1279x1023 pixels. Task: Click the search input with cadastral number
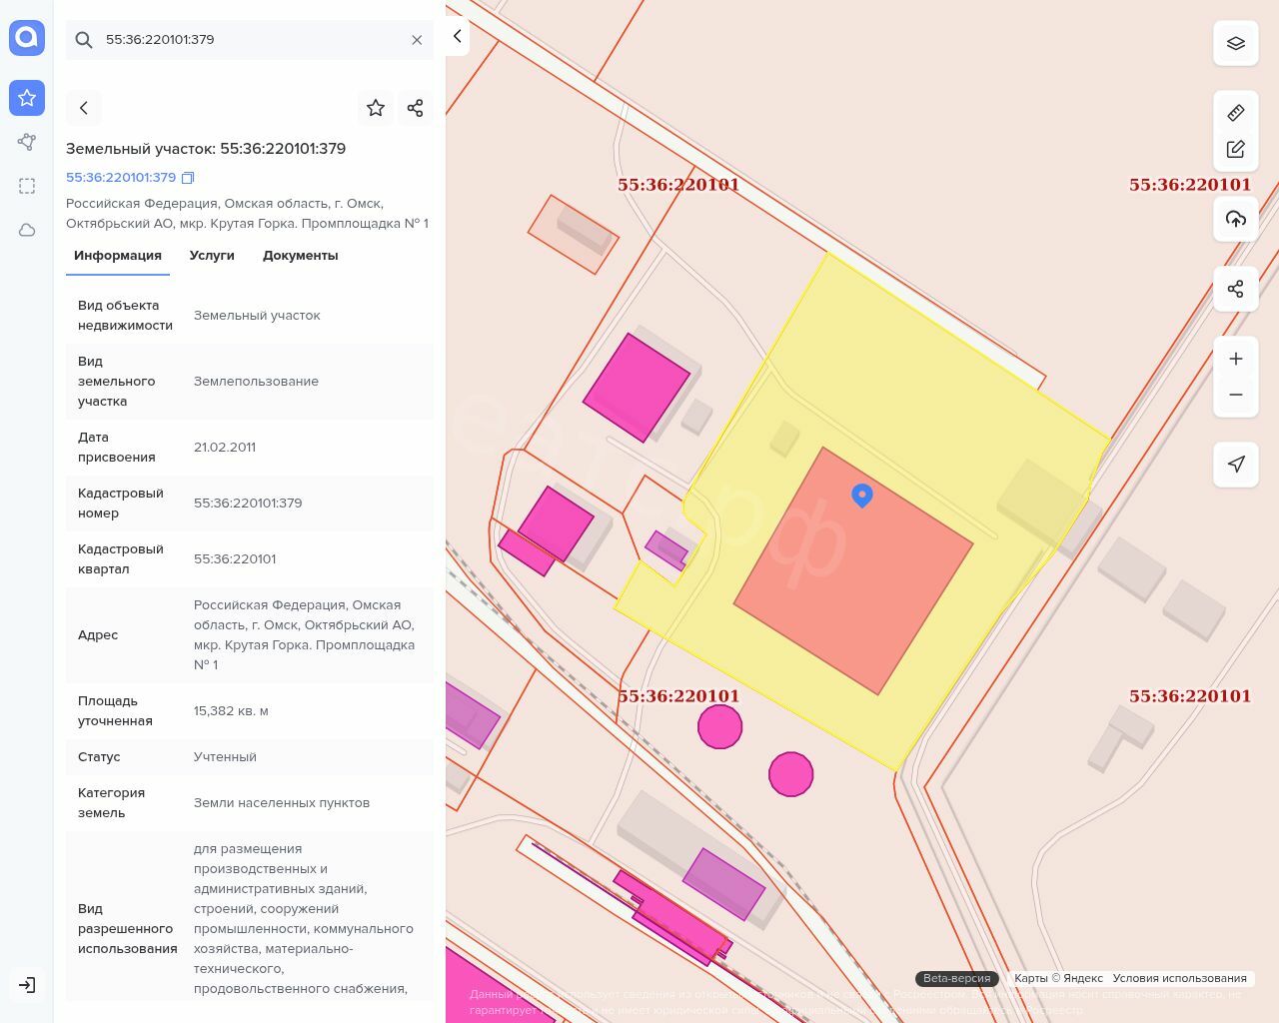click(x=250, y=40)
